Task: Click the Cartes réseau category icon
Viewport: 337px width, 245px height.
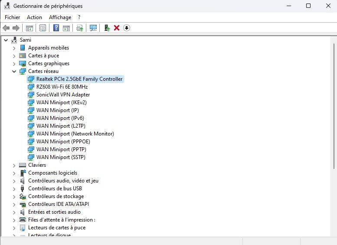Action: tap(23, 71)
